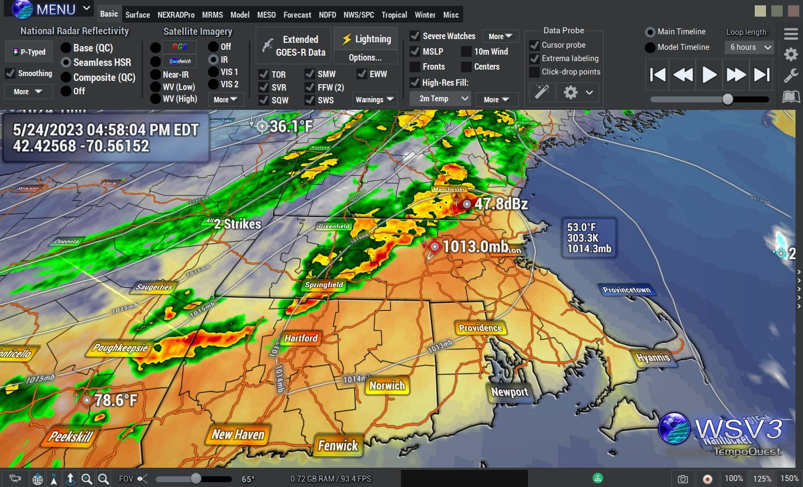Screen dimensions: 803x487
Task: Play the radar loop animation
Action: point(709,74)
